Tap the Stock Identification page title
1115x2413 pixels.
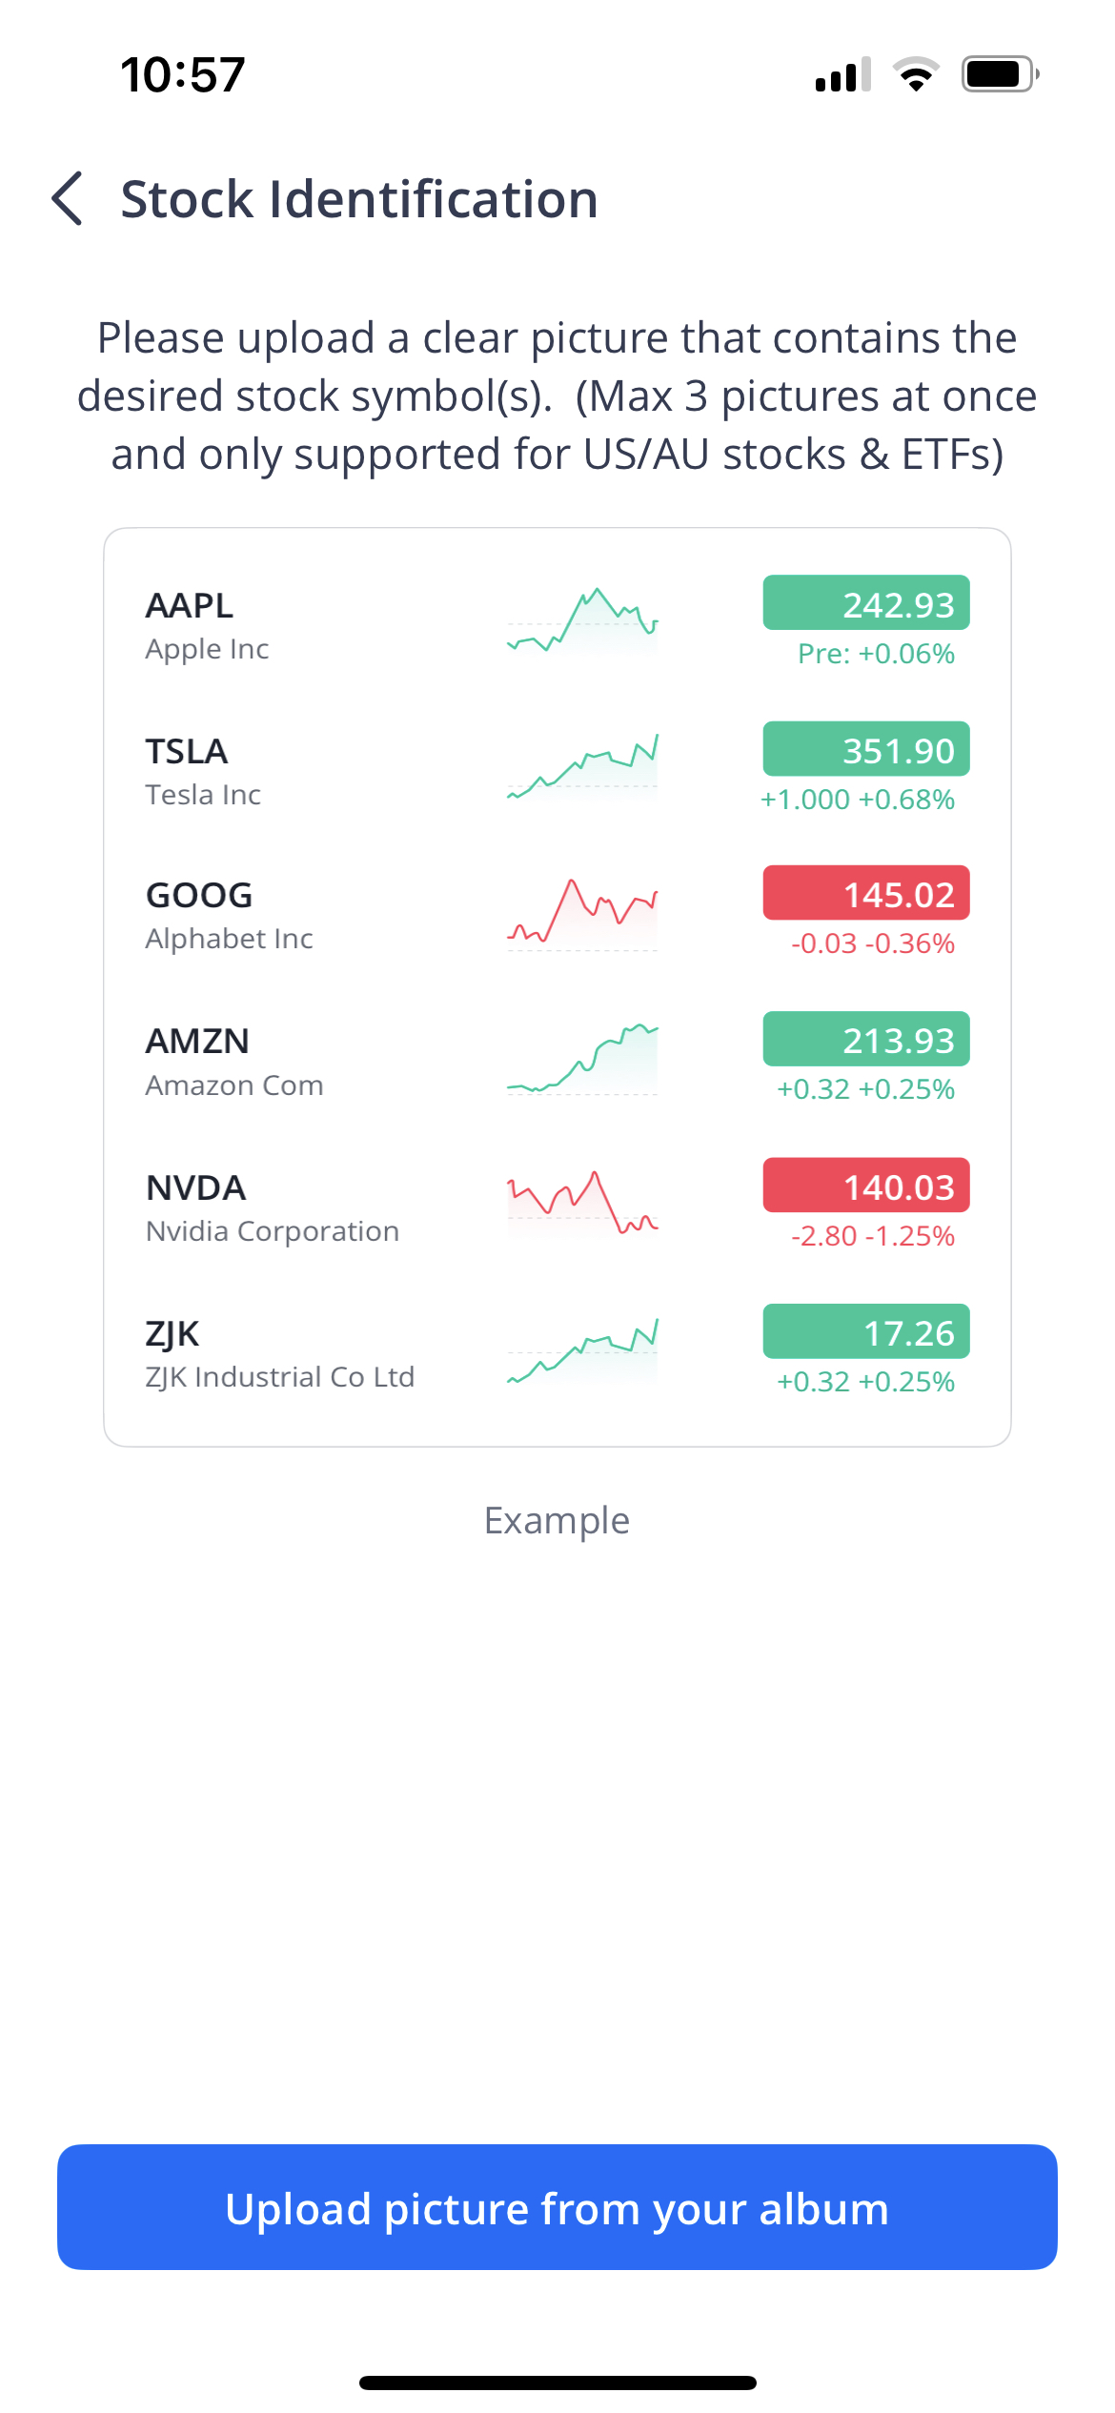coord(359,199)
